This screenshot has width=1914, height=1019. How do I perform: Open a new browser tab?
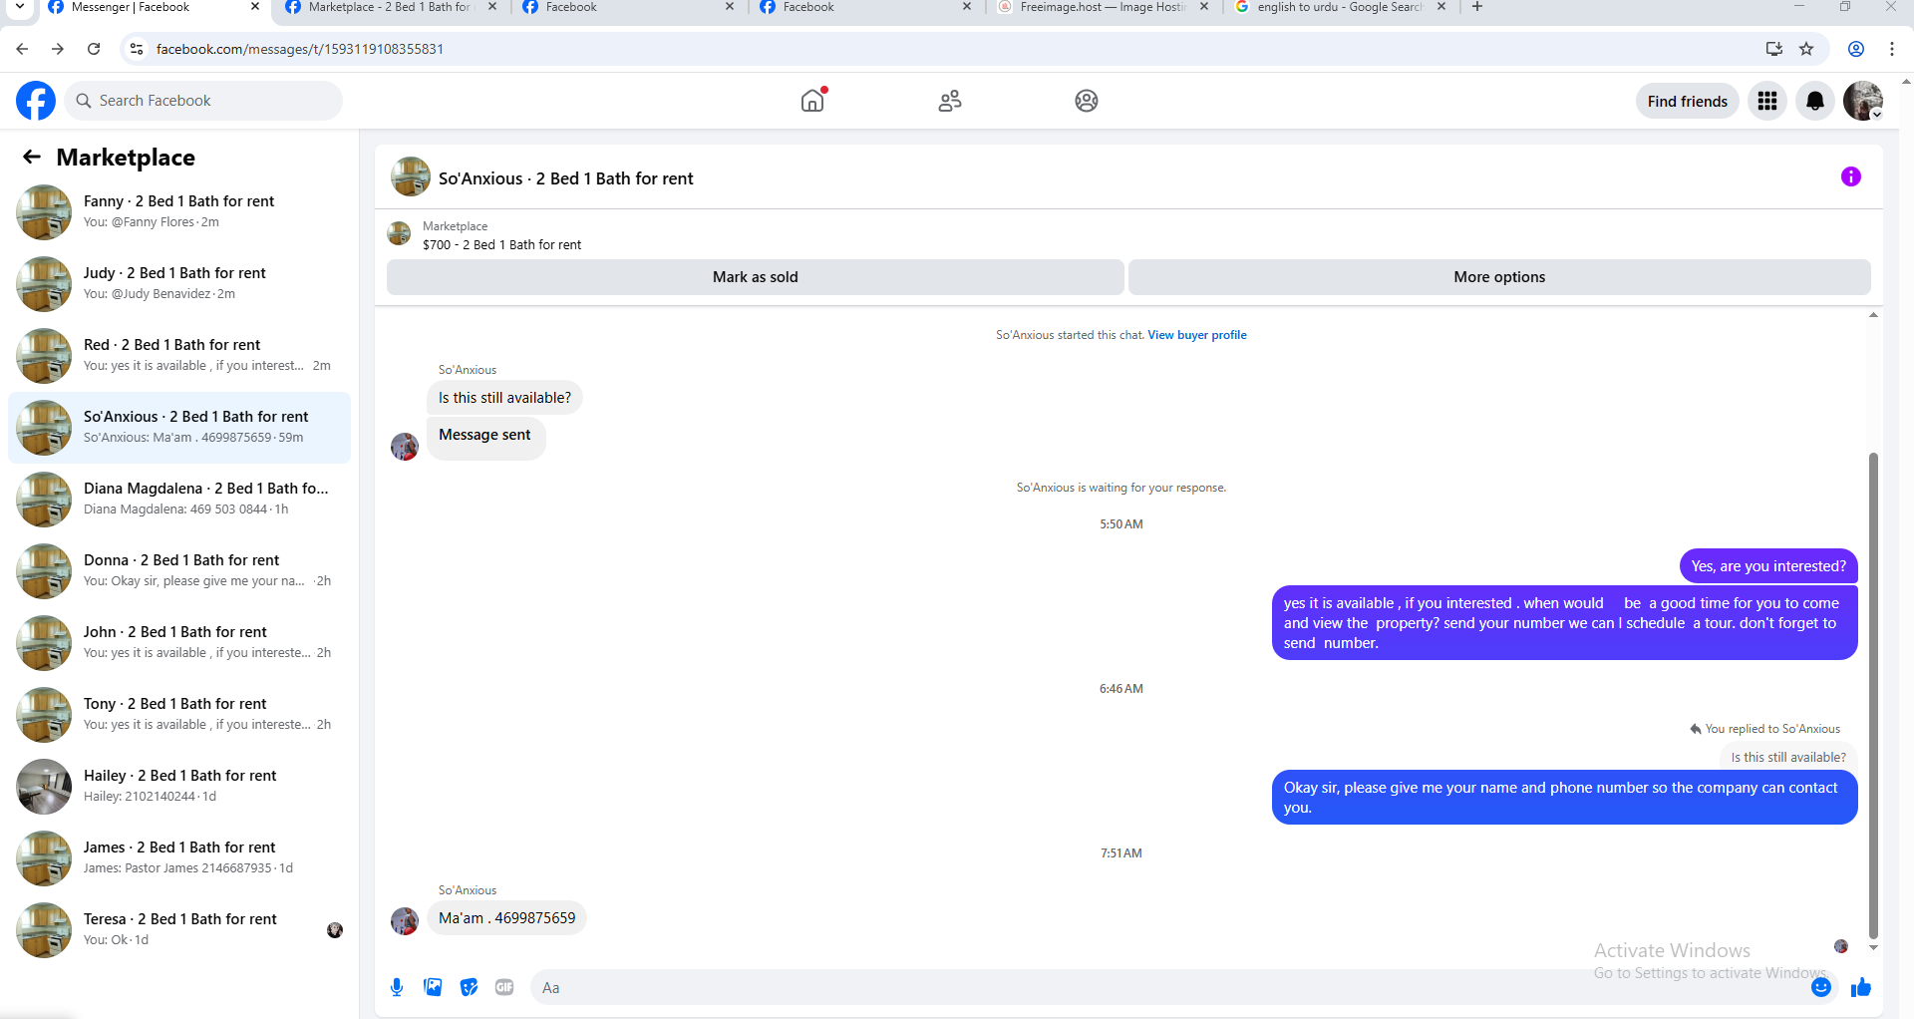click(x=1477, y=7)
